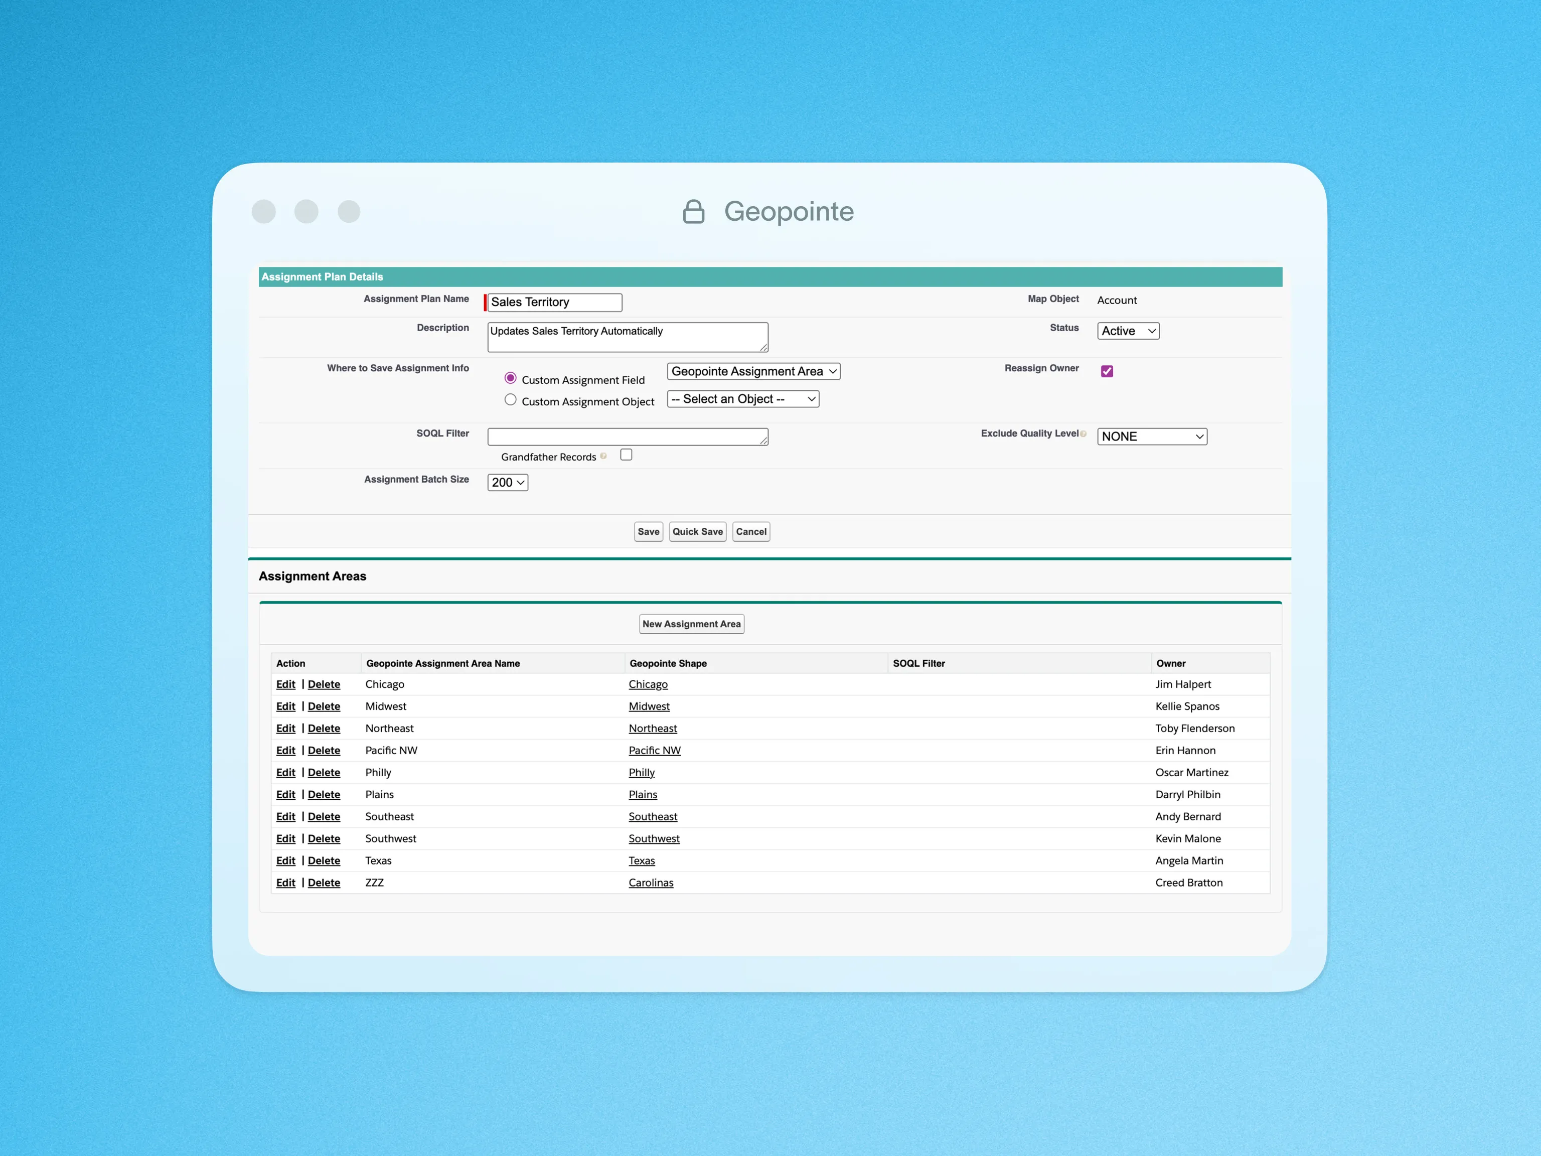1541x1156 pixels.
Task: Open the Status dropdown showing Active
Action: click(1128, 332)
